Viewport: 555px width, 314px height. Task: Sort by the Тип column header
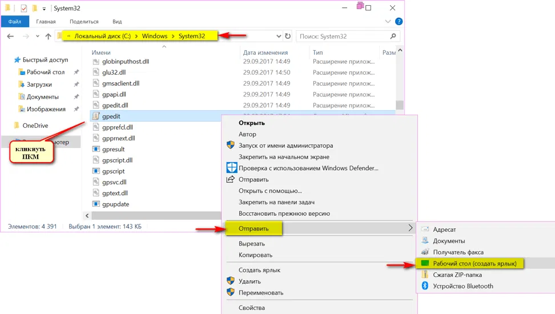[318, 53]
